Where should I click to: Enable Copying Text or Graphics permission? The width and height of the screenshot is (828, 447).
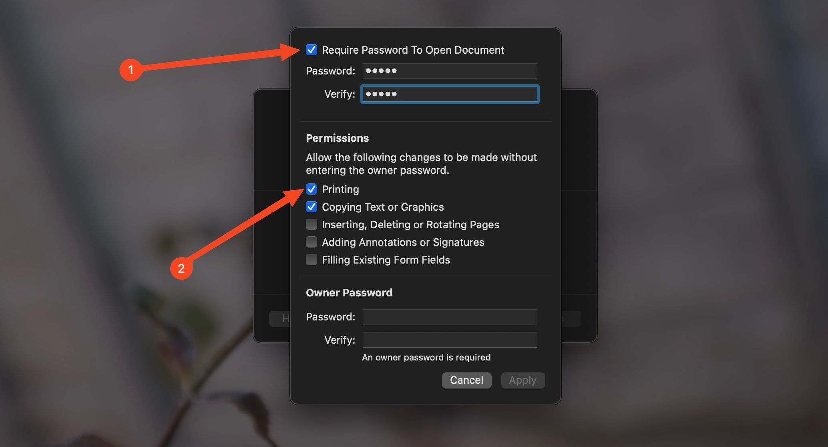coord(311,206)
